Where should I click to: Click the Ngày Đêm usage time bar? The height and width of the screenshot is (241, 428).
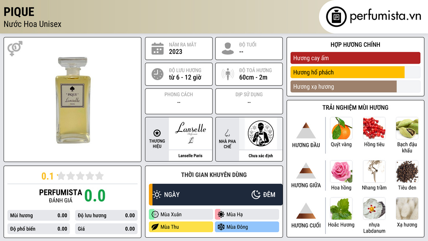[216, 195]
